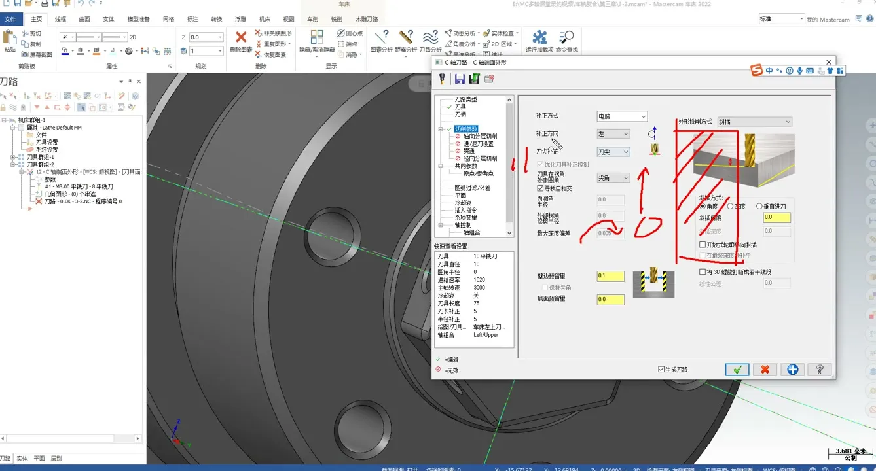Image resolution: width=876 pixels, height=471 pixels.
Task: Confirm dialog with green checkmark button
Action: [737, 370]
